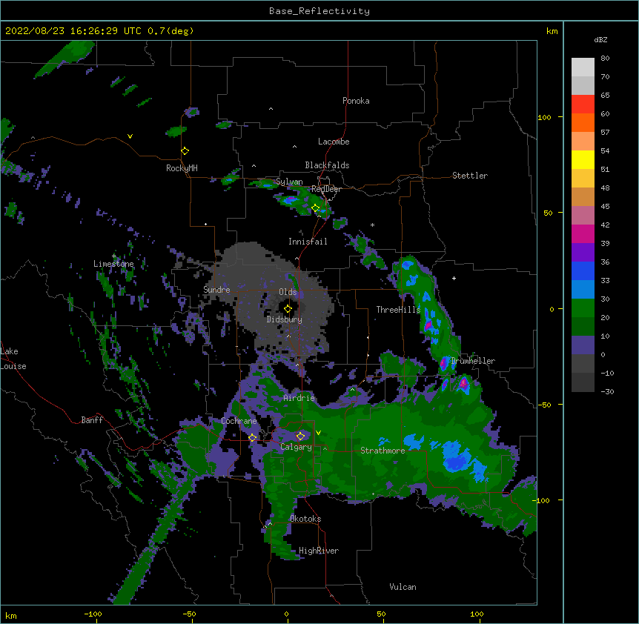Viewport: 639px width, 624px height.
Task: Select the yellow diamond marker below Cochrane
Action: (x=252, y=438)
